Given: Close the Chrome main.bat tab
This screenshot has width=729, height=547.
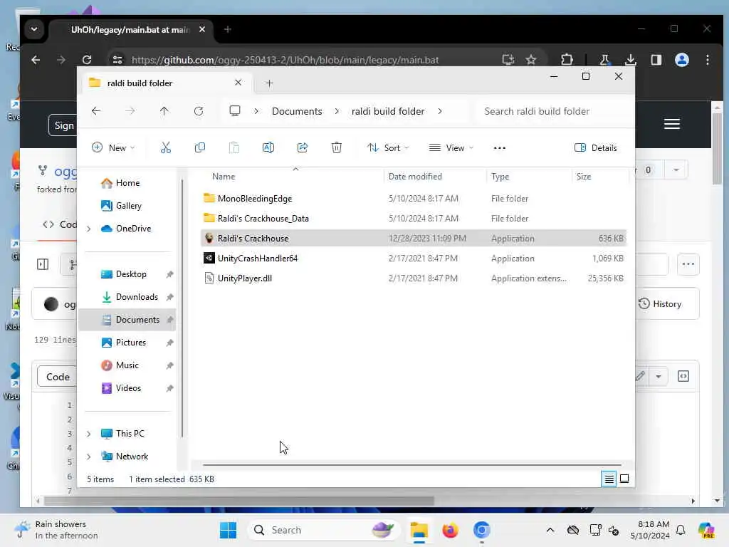Looking at the screenshot, I should point(201,29).
